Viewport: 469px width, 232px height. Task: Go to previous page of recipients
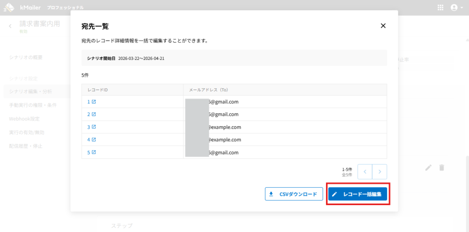pos(365,172)
